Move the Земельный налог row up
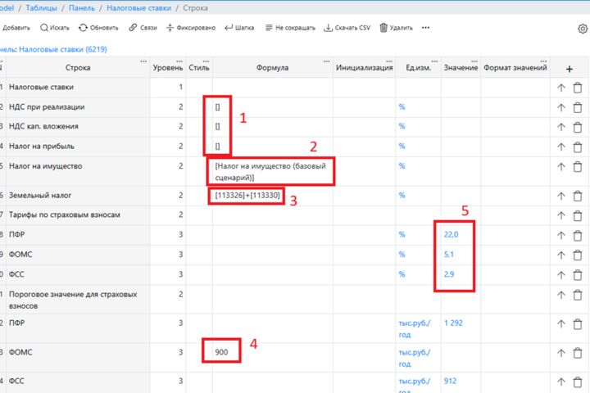 click(561, 196)
